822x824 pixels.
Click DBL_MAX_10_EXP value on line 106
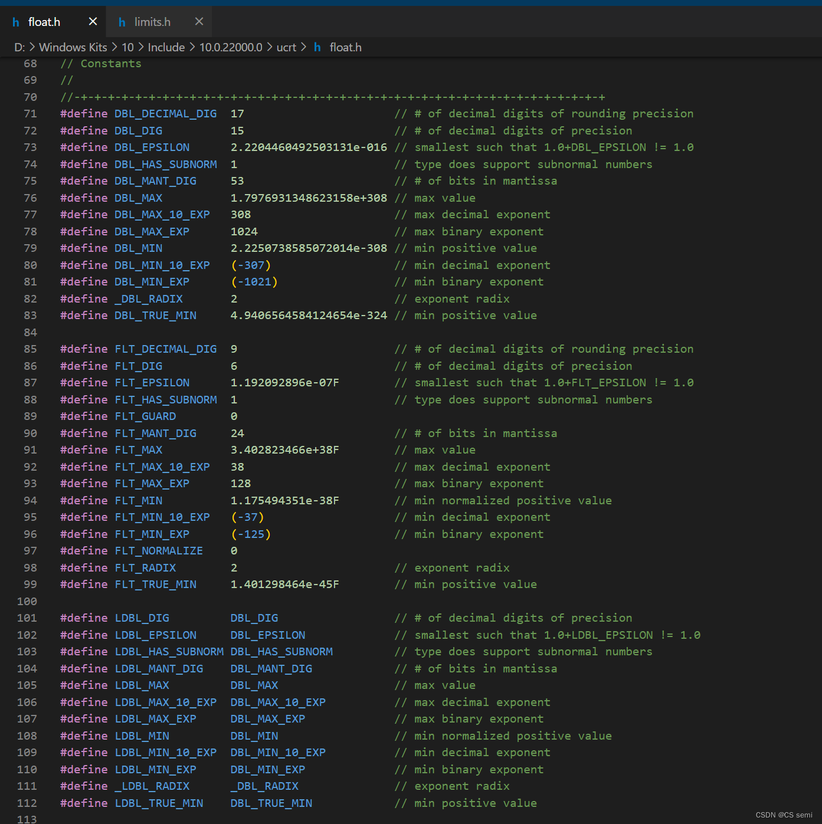pos(279,702)
